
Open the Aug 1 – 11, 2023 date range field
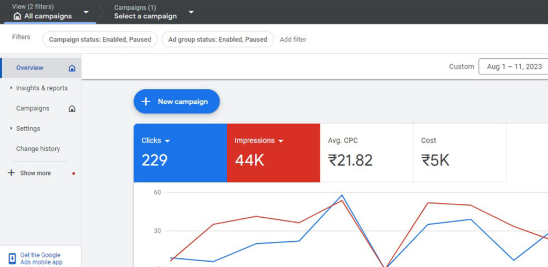click(x=514, y=67)
